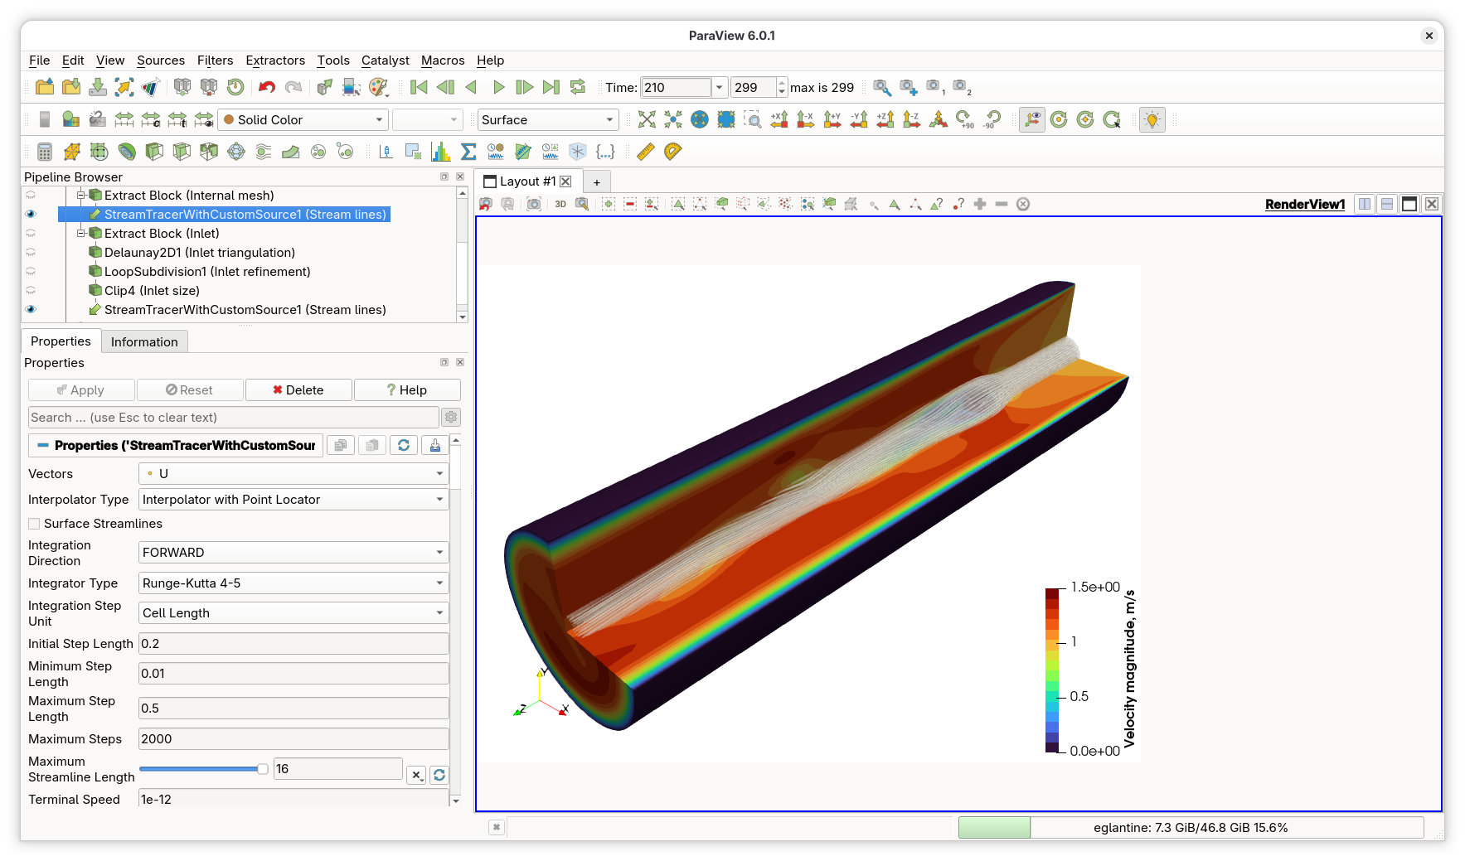Click the light kit bulb icon
The image size is (1465, 861).
coord(1152,119)
